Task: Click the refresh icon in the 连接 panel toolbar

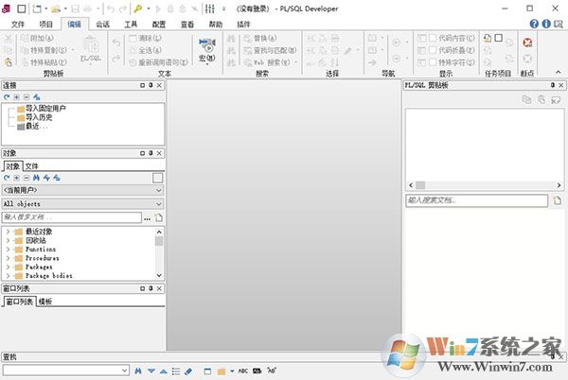Action: (6, 97)
